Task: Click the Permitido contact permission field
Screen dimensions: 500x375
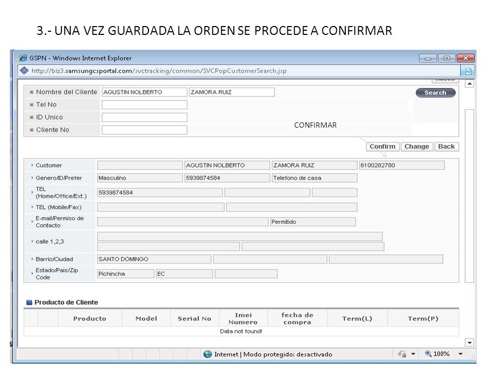Action: coord(313,222)
